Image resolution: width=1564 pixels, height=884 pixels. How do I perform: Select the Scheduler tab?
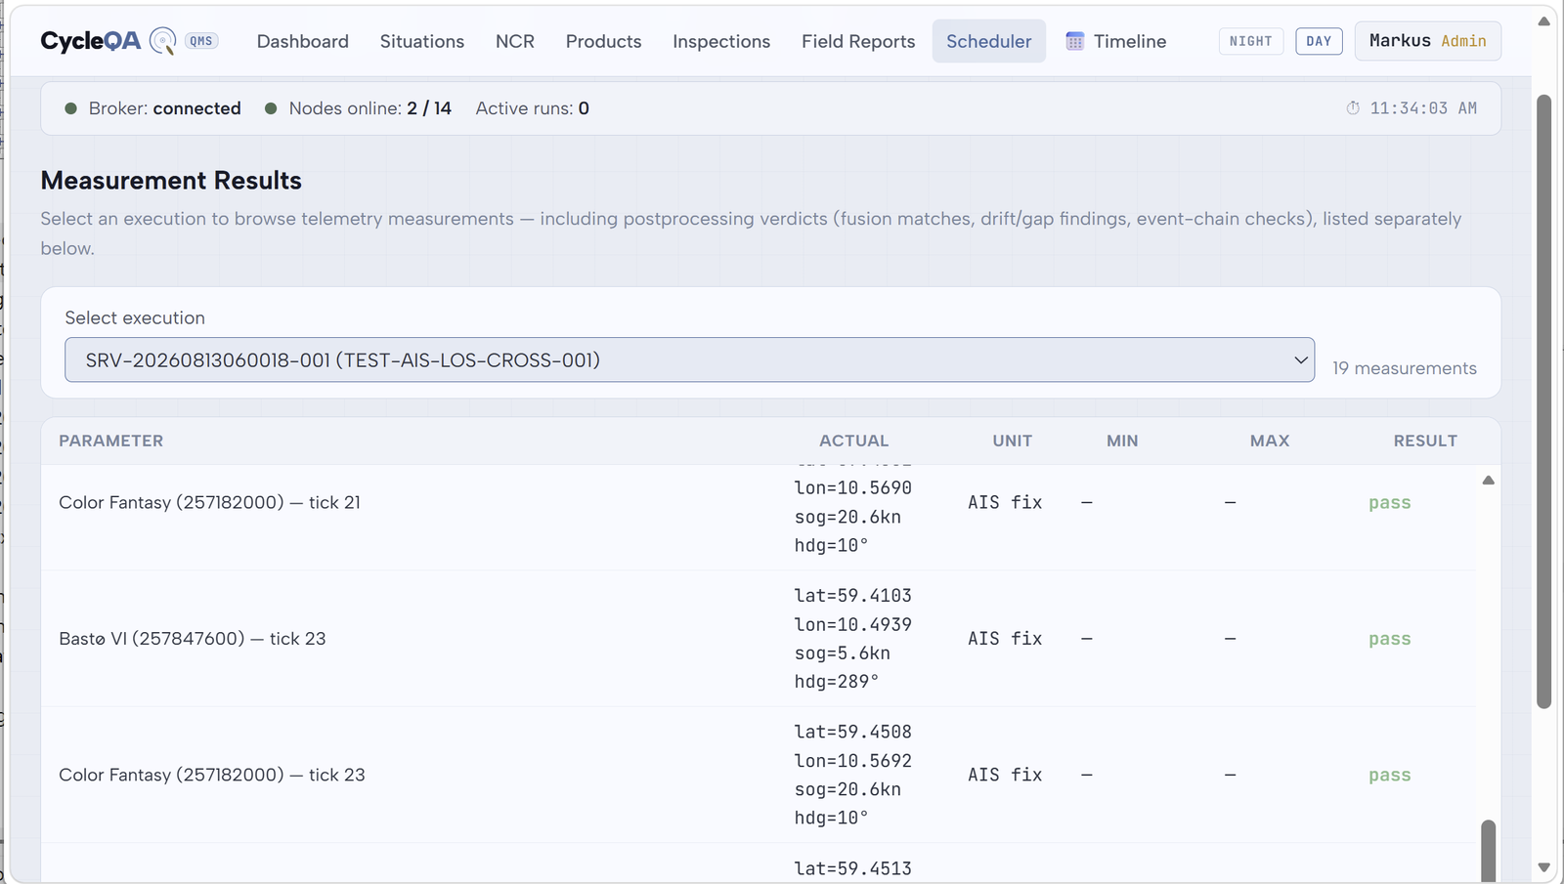[988, 41]
